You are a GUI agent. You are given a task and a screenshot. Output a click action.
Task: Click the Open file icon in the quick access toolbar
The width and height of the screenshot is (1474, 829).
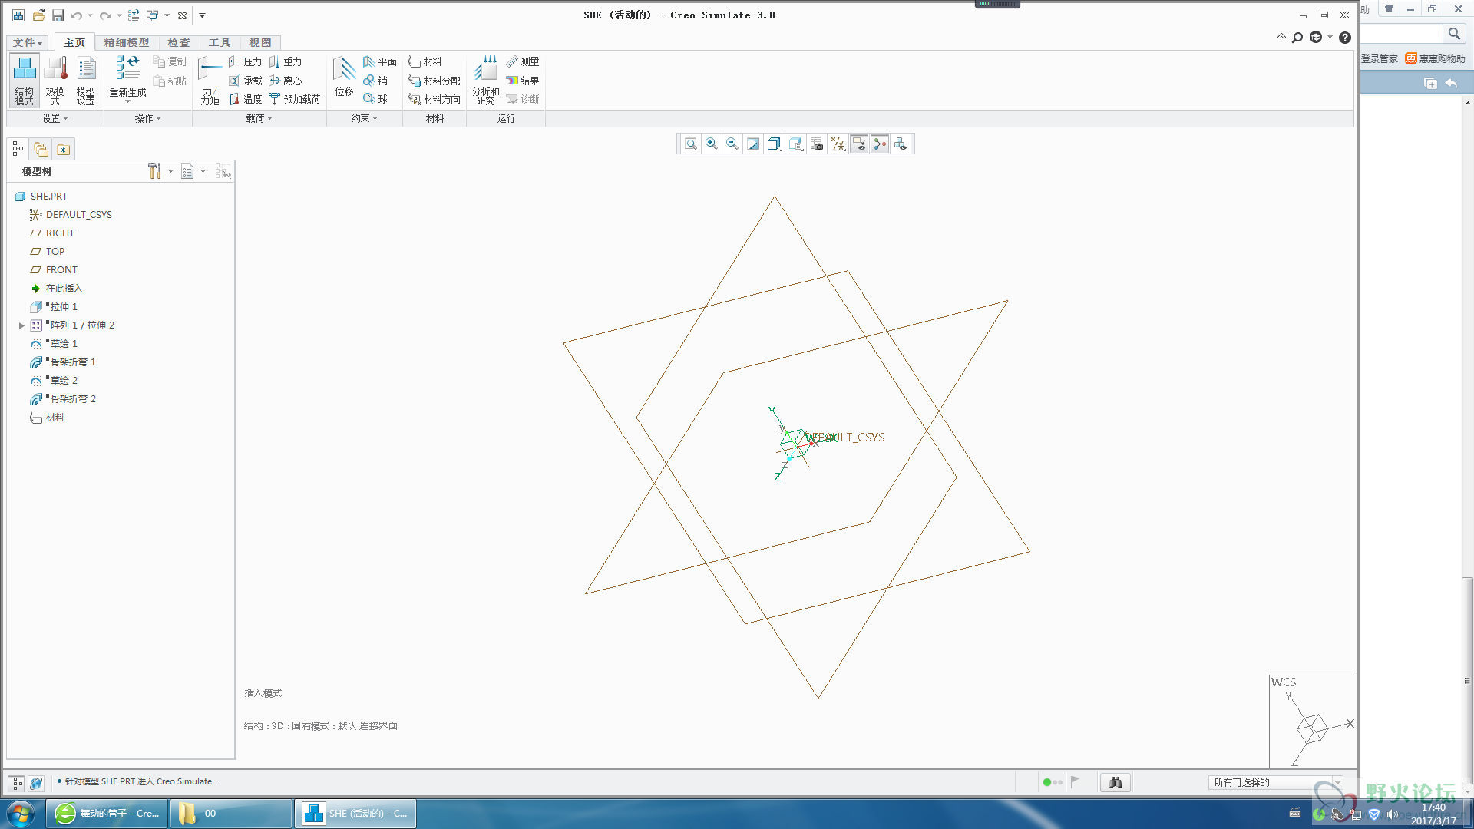[38, 15]
